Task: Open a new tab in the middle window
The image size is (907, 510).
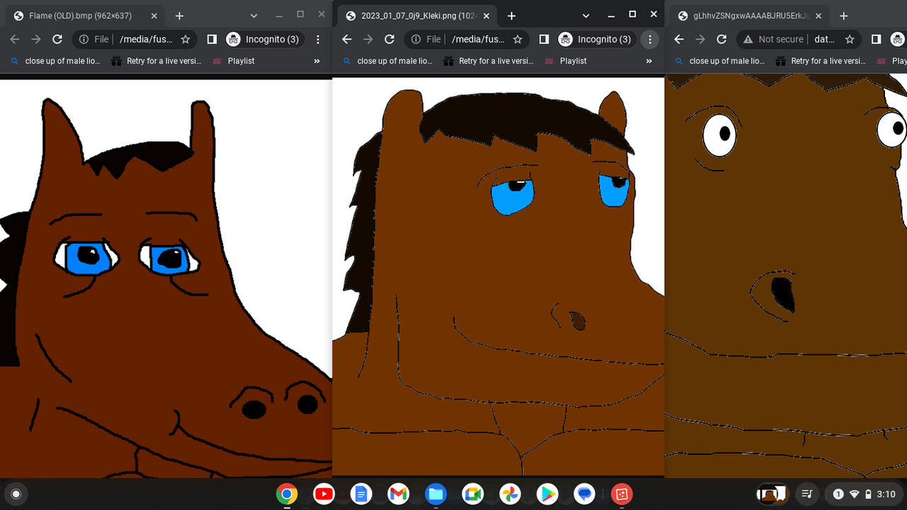Action: 512,16
